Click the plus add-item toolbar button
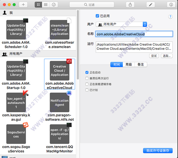 (23, 5)
